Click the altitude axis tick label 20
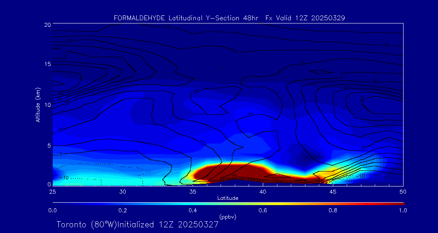 47,24
